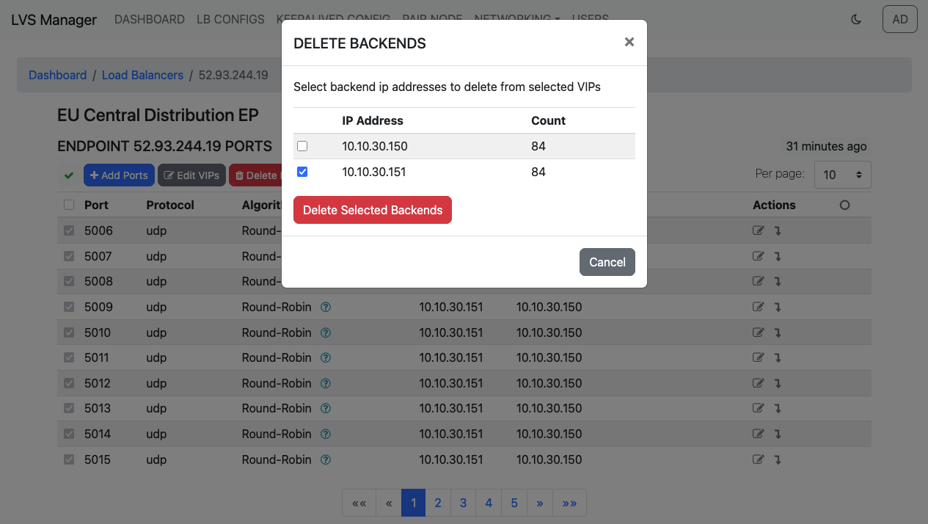The width and height of the screenshot is (928, 524).
Task: Click port 5012 cell text
Action: (x=98, y=383)
